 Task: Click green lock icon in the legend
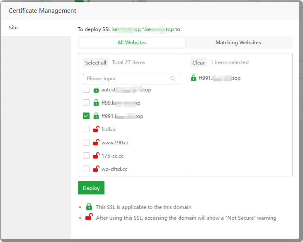pos(89,207)
